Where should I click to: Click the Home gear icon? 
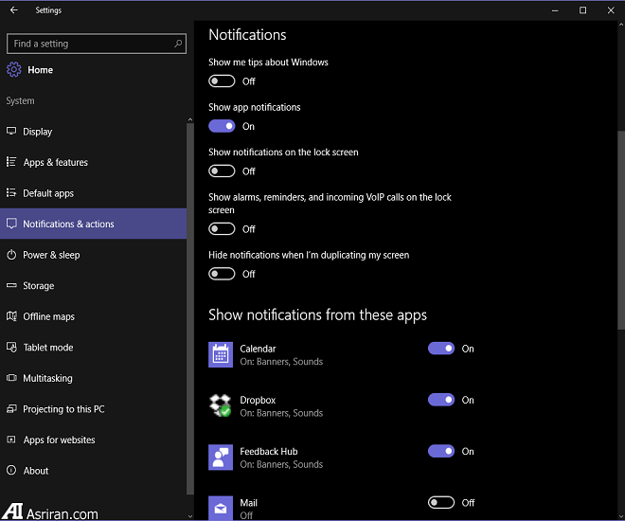14,70
